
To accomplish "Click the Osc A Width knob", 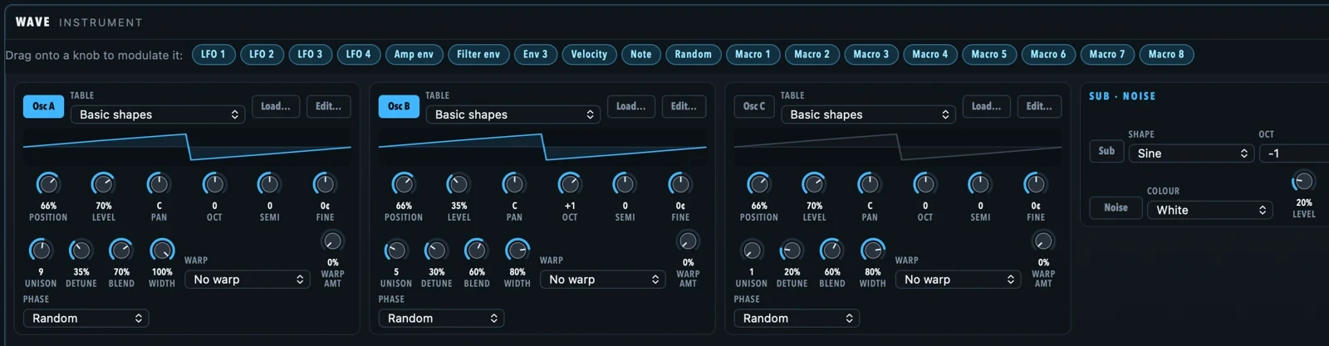I will coord(162,250).
